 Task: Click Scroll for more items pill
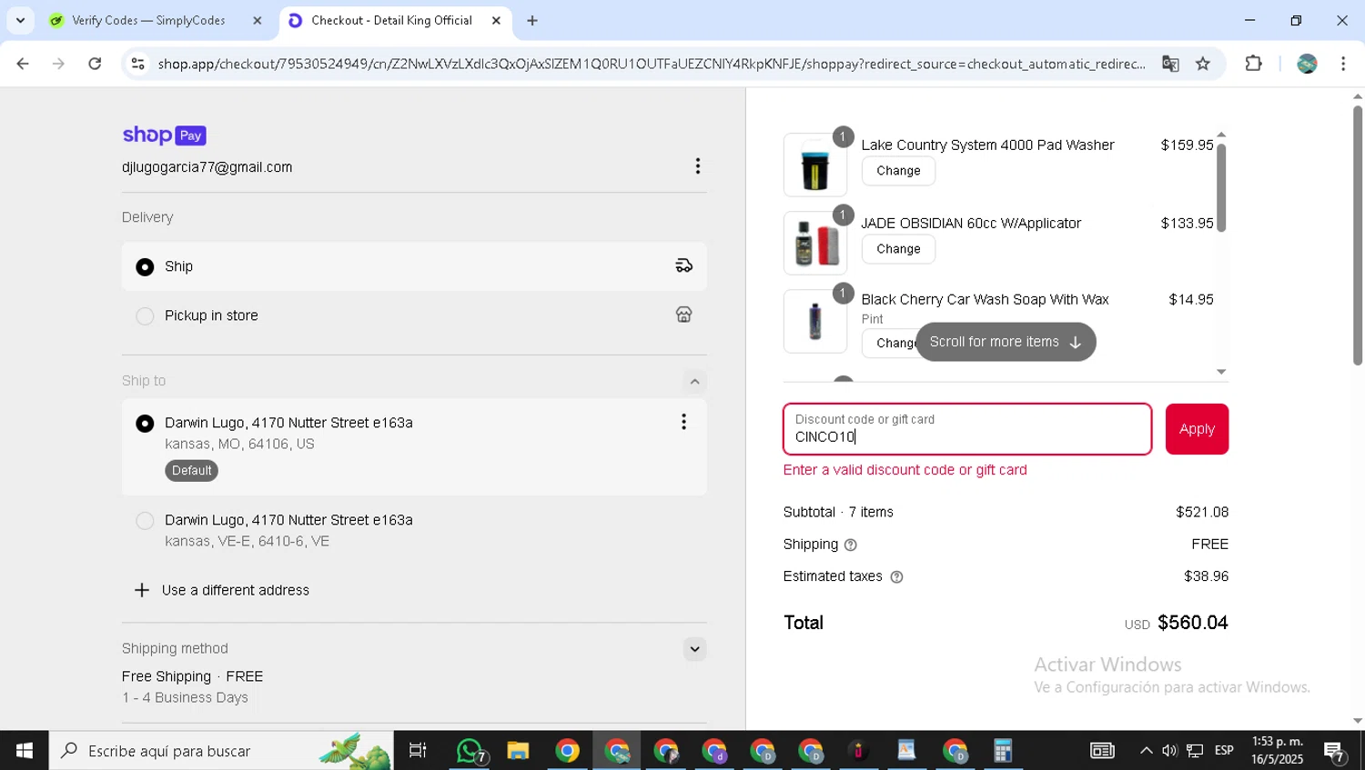coord(1006,342)
